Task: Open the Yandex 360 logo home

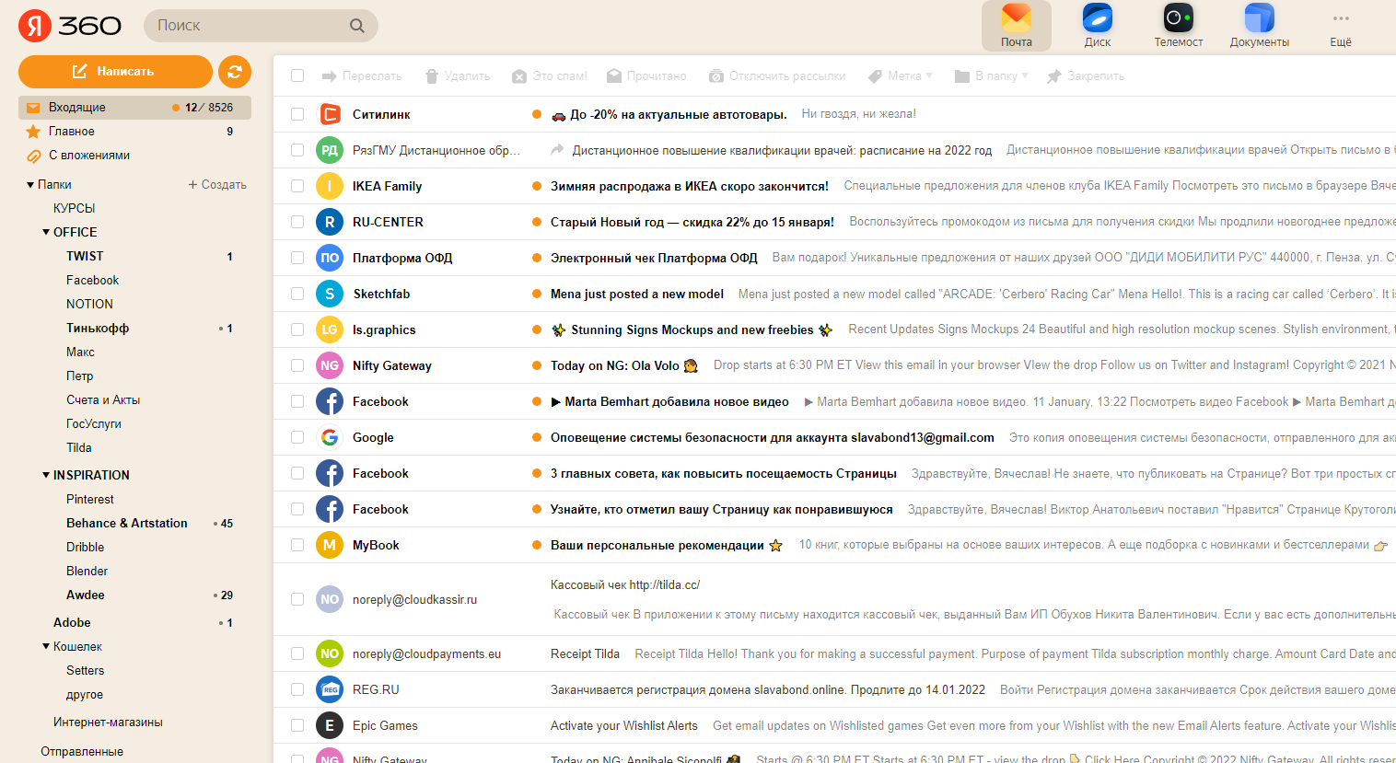Action: click(x=70, y=25)
